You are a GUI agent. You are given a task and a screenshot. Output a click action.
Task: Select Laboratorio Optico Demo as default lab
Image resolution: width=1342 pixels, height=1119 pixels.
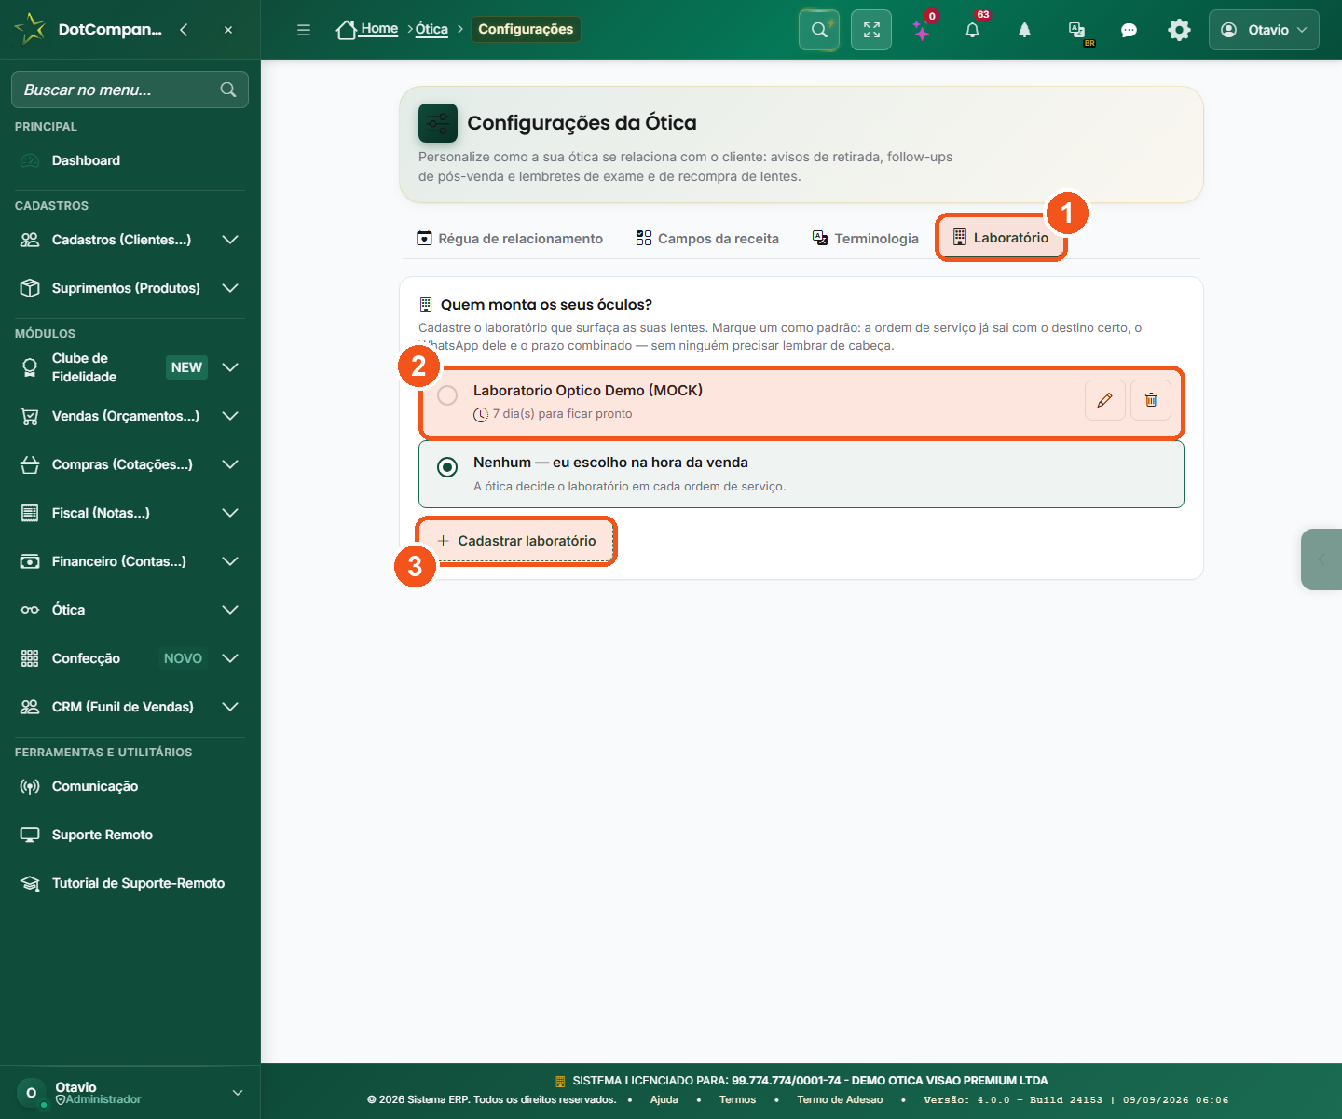pos(447,395)
